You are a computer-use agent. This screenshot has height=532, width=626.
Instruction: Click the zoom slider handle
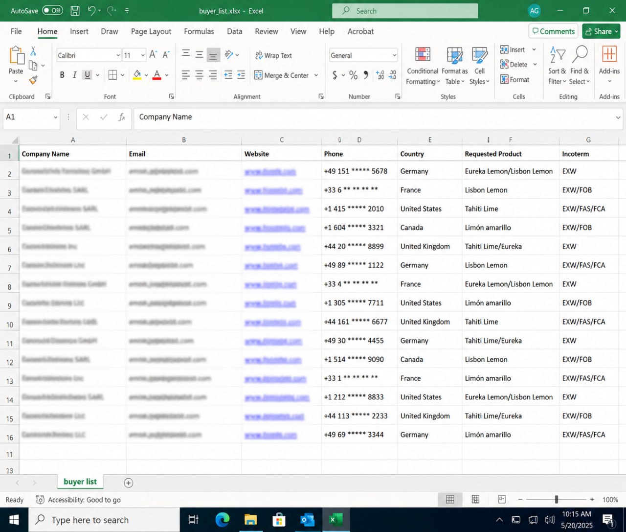[x=557, y=499]
